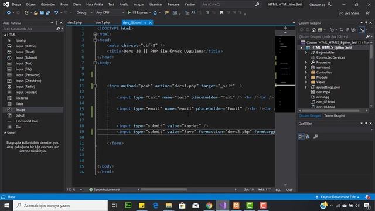The height and width of the screenshot is (211, 375).
Task: Open appsettings.json in Çözüm Gezgini
Action: (328, 87)
